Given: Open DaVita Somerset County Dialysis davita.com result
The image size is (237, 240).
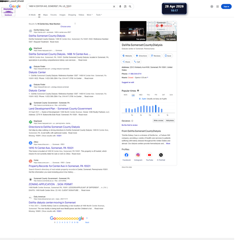Looking at the screenshot, I should pos(48,36).
